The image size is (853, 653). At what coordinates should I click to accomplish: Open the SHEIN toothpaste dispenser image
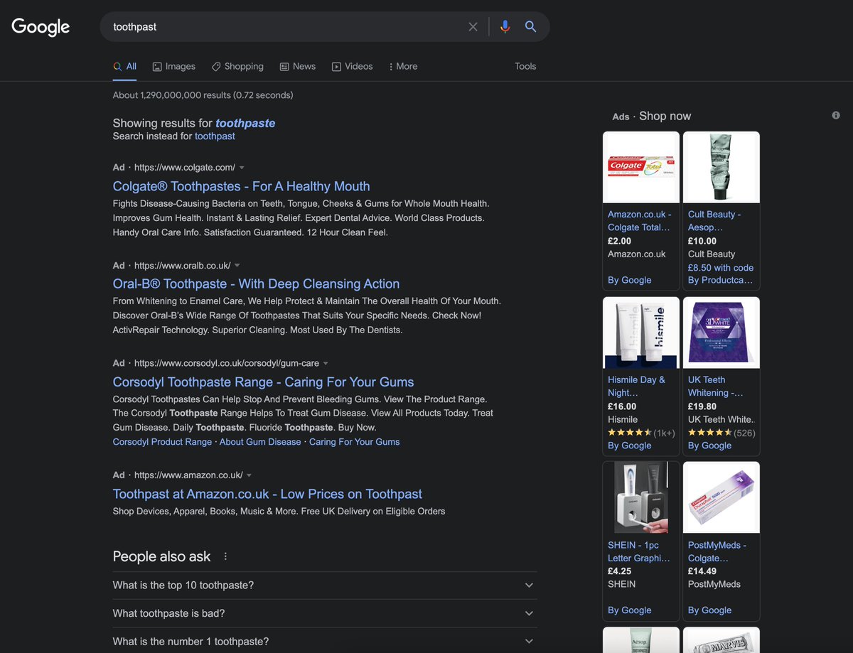pyautogui.click(x=641, y=497)
